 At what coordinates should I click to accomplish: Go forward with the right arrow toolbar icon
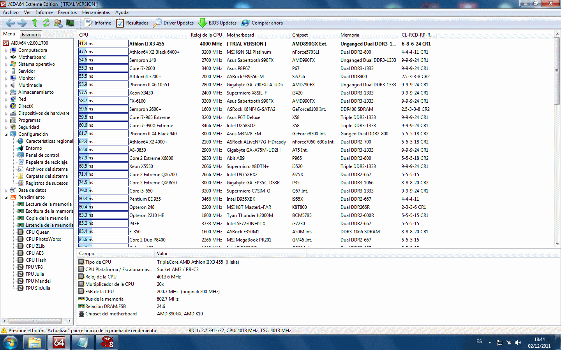tap(22, 23)
